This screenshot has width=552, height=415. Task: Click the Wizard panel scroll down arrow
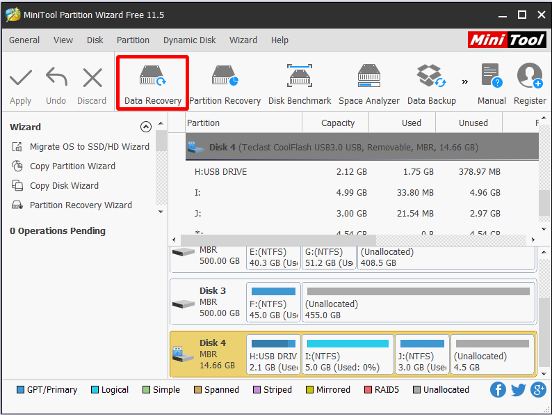coord(161,212)
